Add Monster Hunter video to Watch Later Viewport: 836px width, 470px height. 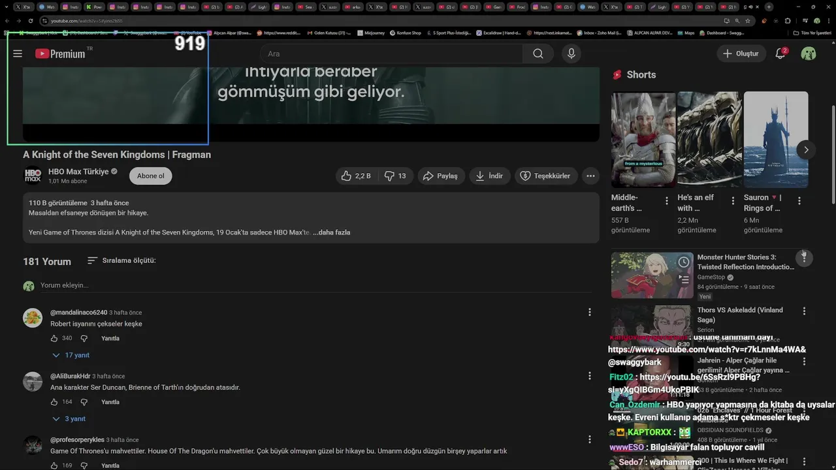click(x=684, y=262)
